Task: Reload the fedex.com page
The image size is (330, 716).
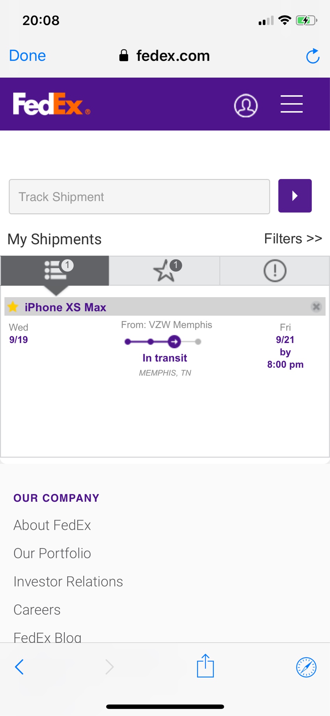Action: (x=313, y=56)
